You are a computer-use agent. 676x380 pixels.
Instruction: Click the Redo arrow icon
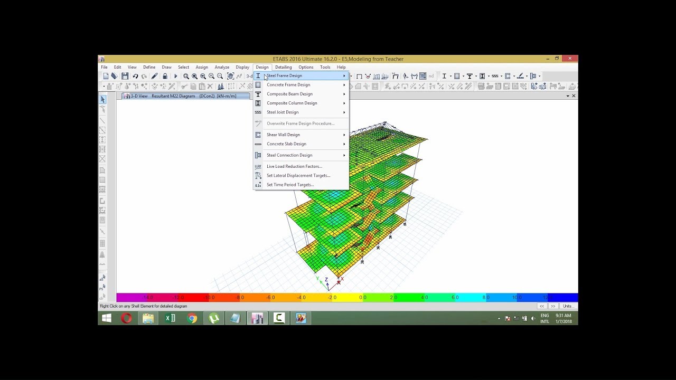click(x=144, y=76)
